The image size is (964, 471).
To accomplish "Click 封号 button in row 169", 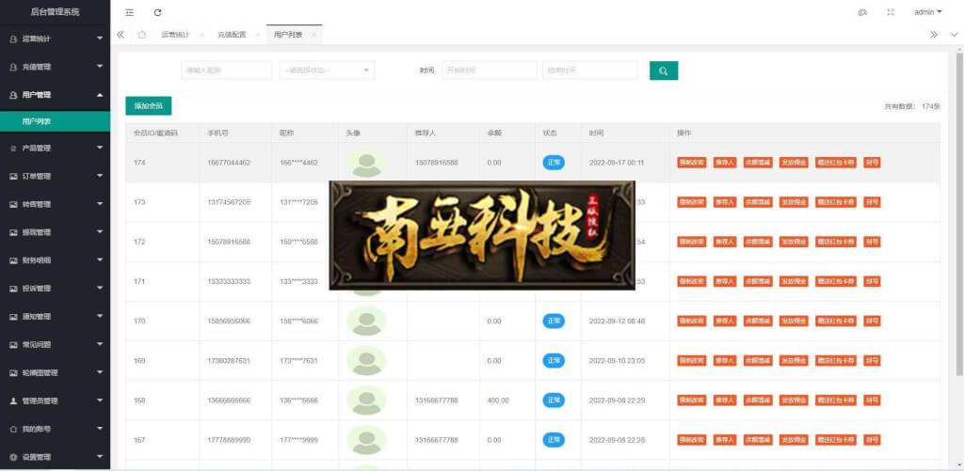I will coord(872,360).
